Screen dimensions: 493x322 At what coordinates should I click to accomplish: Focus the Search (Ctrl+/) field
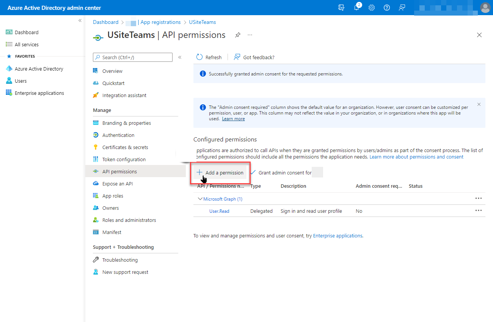[x=133, y=57]
